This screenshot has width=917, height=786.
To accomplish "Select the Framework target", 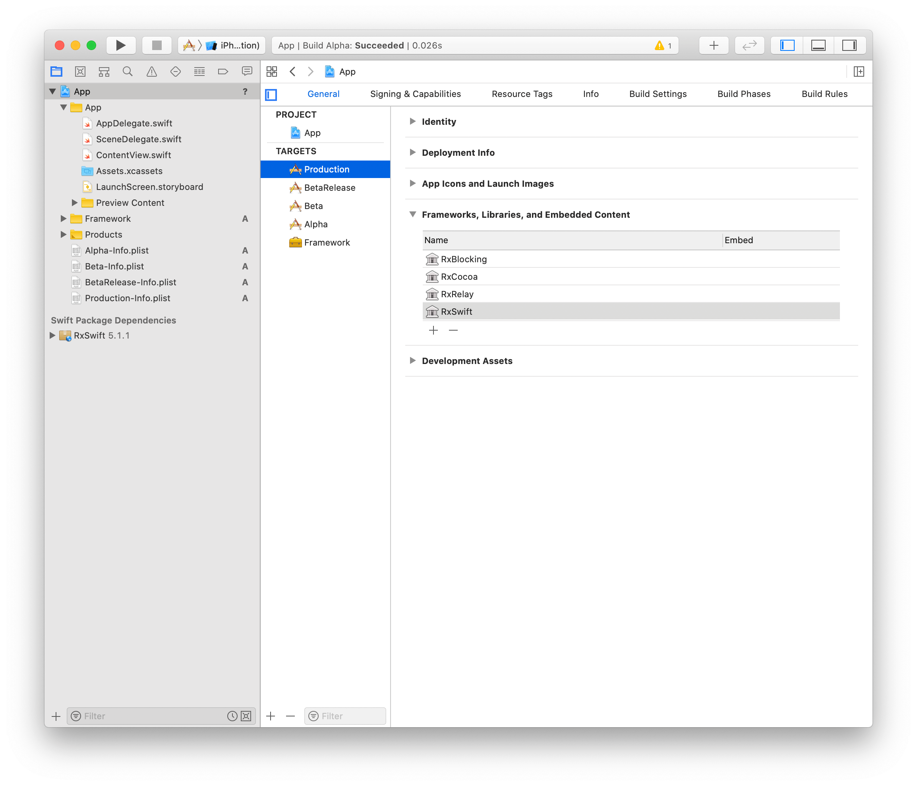I will point(325,242).
